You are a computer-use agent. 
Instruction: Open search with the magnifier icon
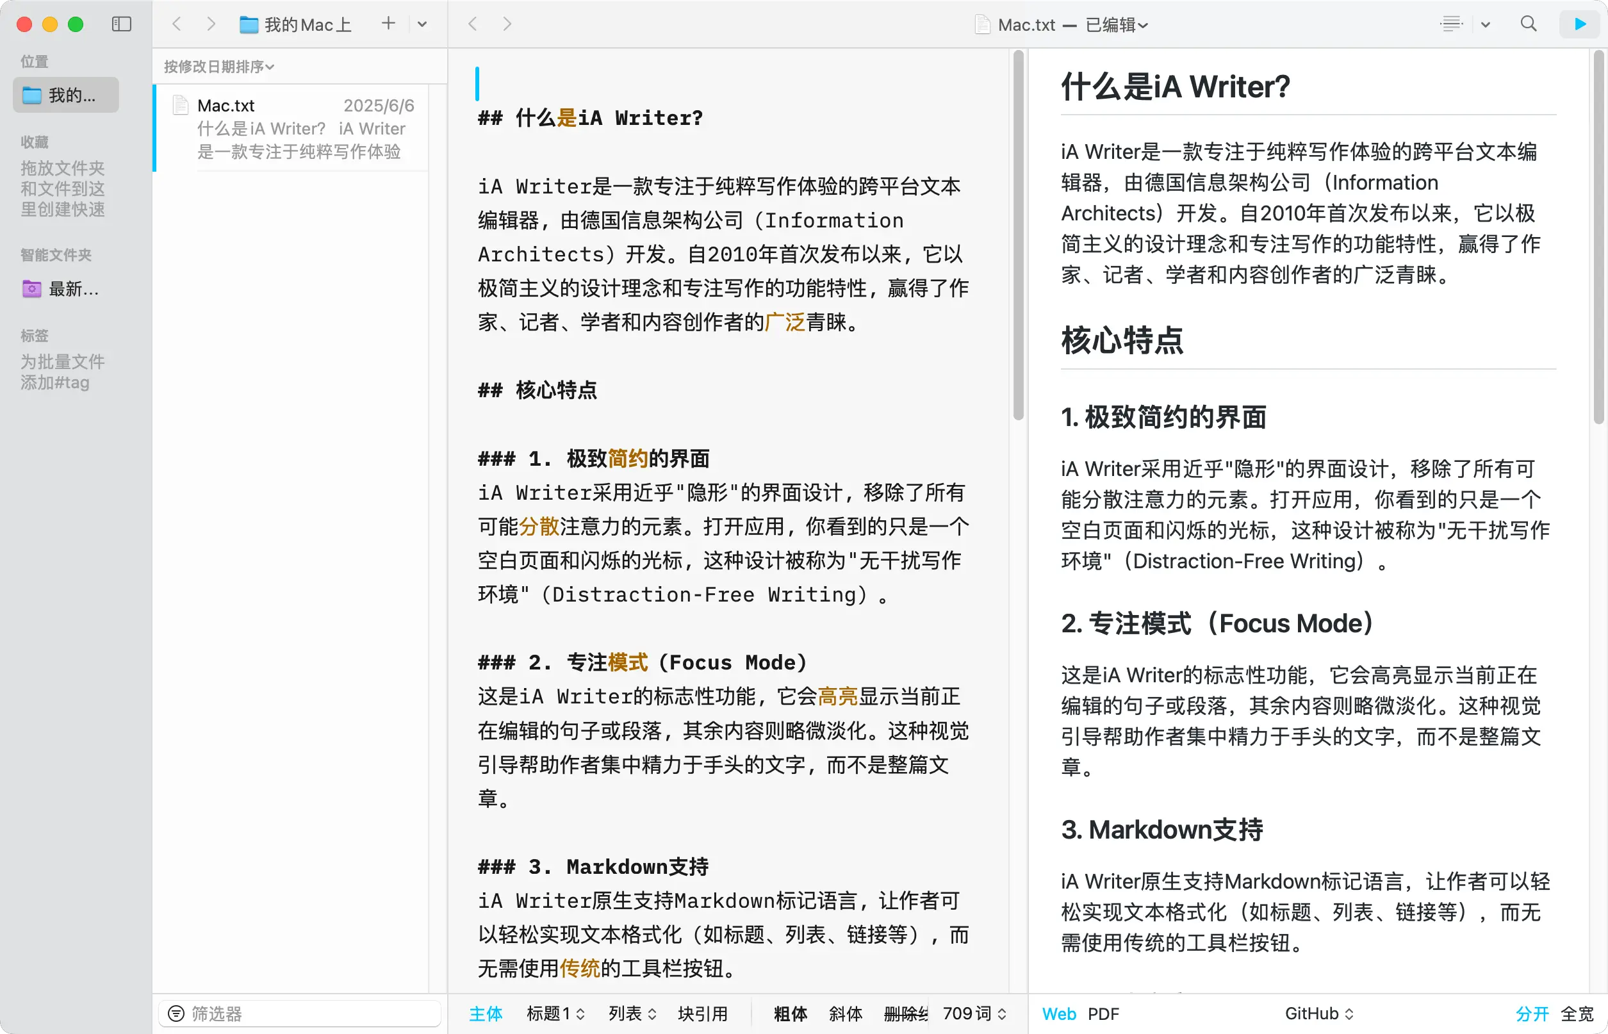[x=1529, y=24]
